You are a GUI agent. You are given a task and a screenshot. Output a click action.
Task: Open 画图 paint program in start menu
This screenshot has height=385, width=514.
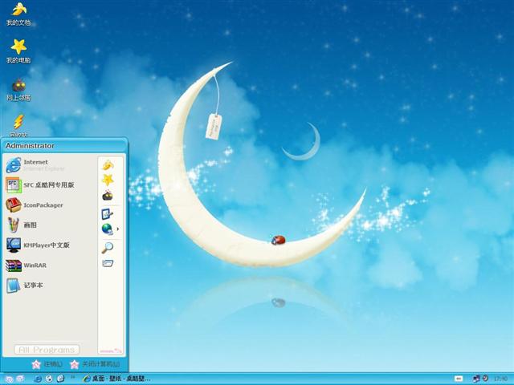tap(49, 225)
